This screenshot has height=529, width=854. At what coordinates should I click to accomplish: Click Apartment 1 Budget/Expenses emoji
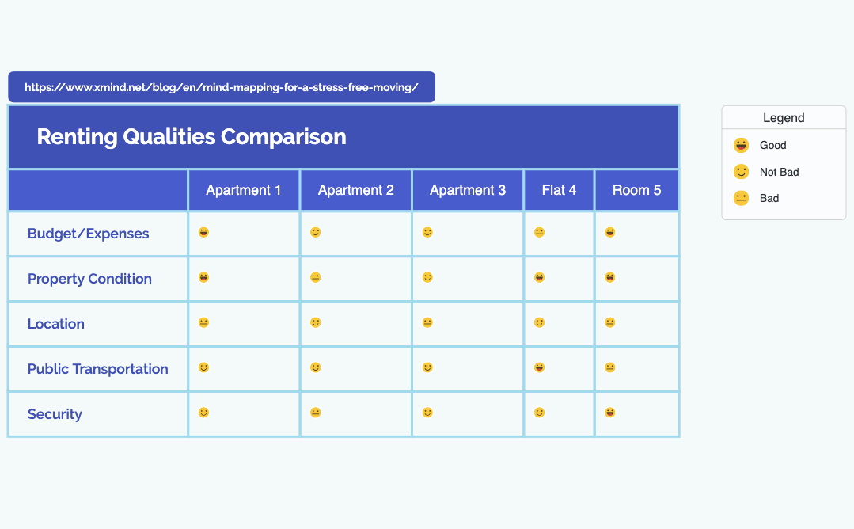203,233
